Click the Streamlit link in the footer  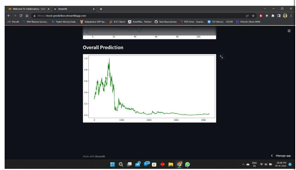tap(100, 157)
